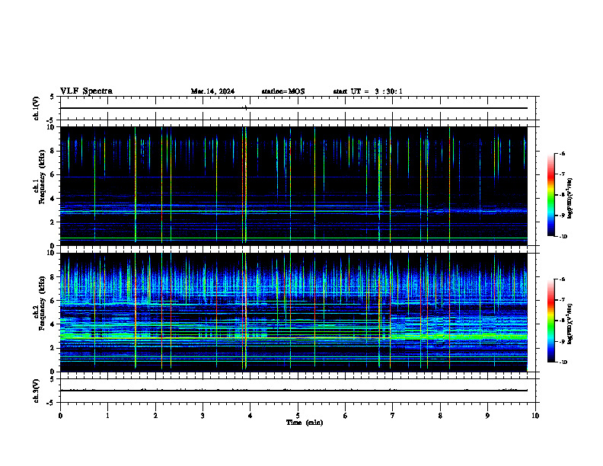Click inside the ch.2 spectrogram panel
Viewport: 603px width, 466px height.
pyautogui.click(x=294, y=312)
